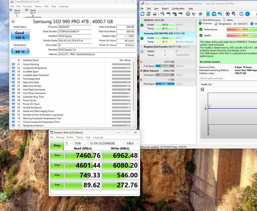Expand the drive selector D: 0% dropdown
Image resolution: width=257 pixels, height=211 pixels.
click(x=107, y=143)
